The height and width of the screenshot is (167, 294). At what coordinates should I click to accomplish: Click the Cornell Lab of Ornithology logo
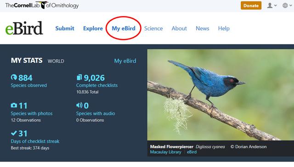click(x=42, y=5)
